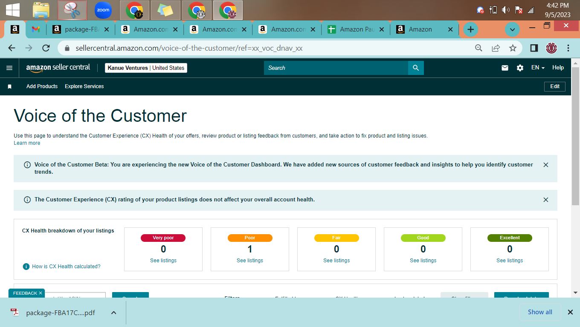Screen dimensions: 580x327
Task: Open the Seller Central hamburger menu
Action: [x=9, y=68]
